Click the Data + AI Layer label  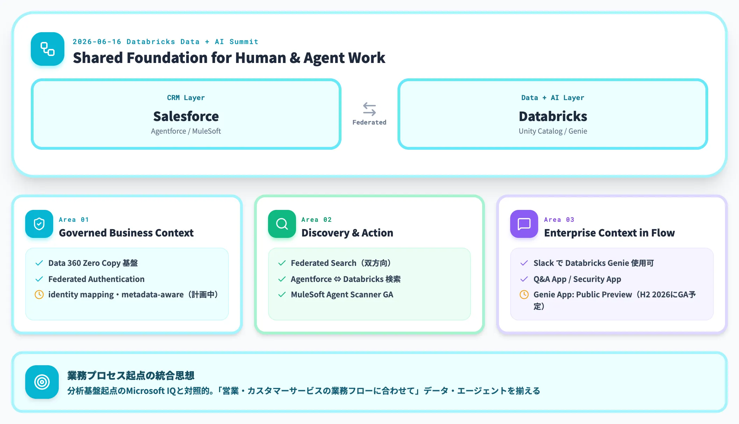pyautogui.click(x=553, y=98)
